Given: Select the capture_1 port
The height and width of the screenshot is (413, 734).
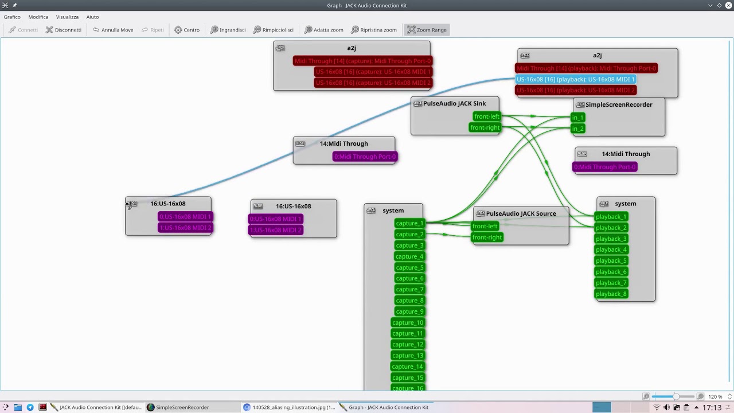Looking at the screenshot, I should pos(409,223).
